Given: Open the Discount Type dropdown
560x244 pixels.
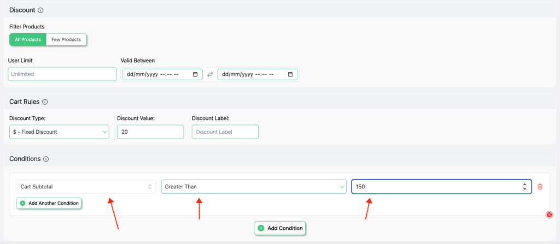Looking at the screenshot, I should [x=59, y=132].
